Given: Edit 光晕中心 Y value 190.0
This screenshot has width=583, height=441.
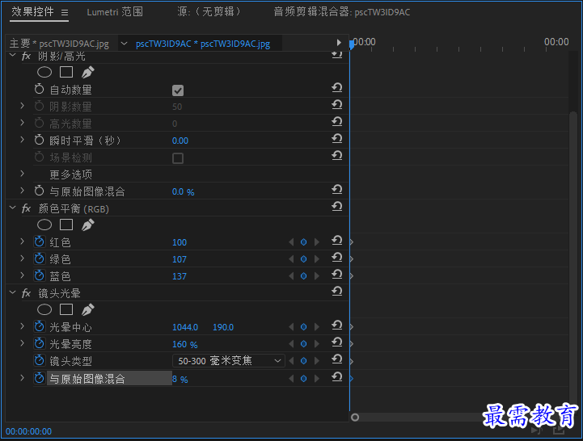Looking at the screenshot, I should (x=223, y=327).
